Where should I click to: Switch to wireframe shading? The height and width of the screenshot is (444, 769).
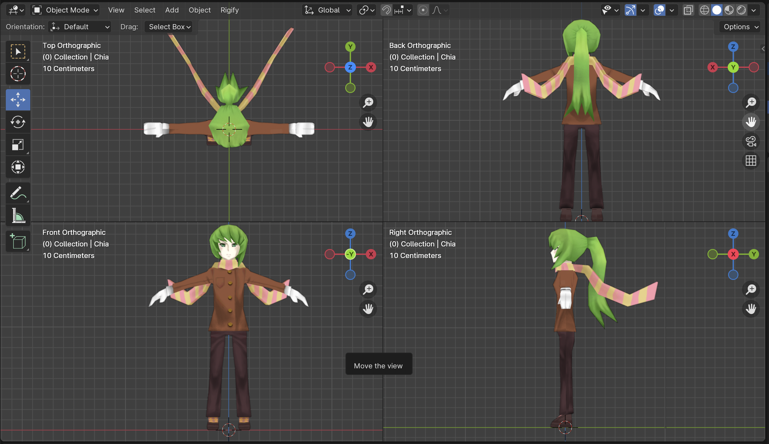point(704,10)
